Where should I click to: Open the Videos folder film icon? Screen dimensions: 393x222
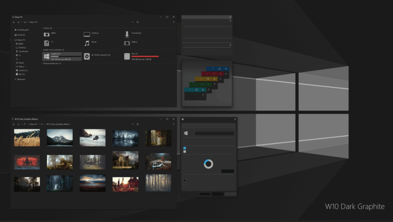[127, 43]
